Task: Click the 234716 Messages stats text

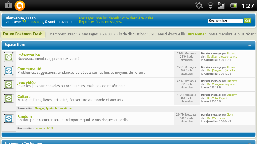Action: coord(186,115)
